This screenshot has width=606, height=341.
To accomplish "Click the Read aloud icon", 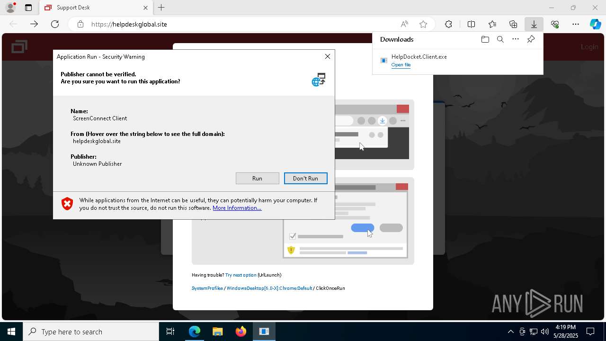I will pyautogui.click(x=404, y=24).
